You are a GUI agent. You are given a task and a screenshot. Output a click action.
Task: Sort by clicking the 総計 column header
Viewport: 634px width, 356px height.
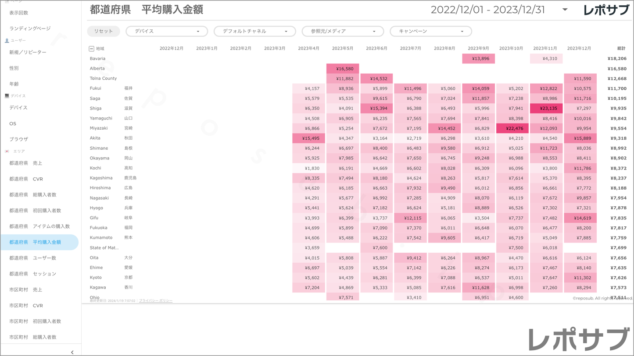(x=621, y=49)
